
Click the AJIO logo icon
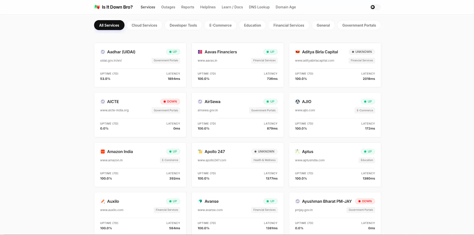(297, 101)
